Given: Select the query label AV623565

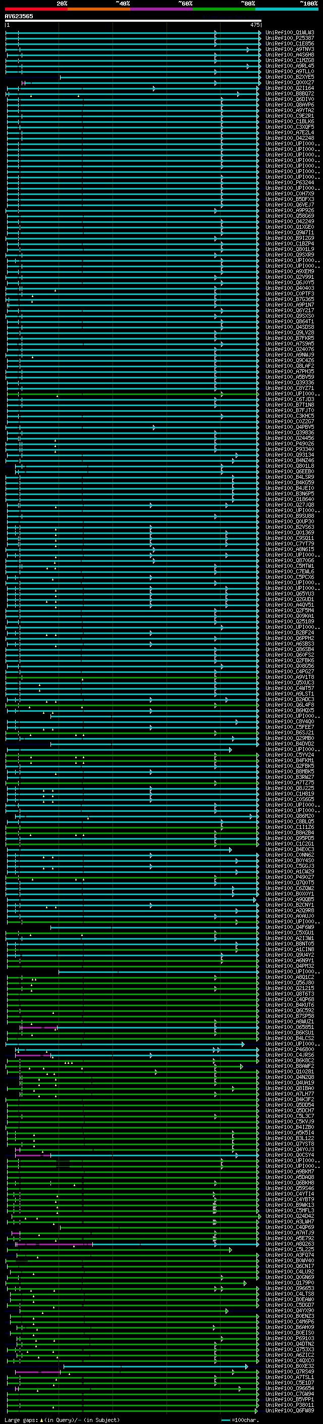Looking at the screenshot, I should tap(19, 17).
